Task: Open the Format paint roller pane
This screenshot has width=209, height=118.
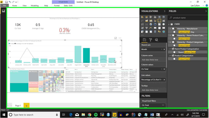Action: 151,40
